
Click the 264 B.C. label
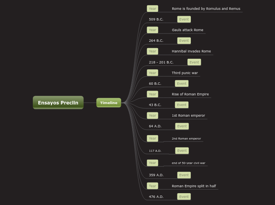pyautogui.click(x=156, y=41)
